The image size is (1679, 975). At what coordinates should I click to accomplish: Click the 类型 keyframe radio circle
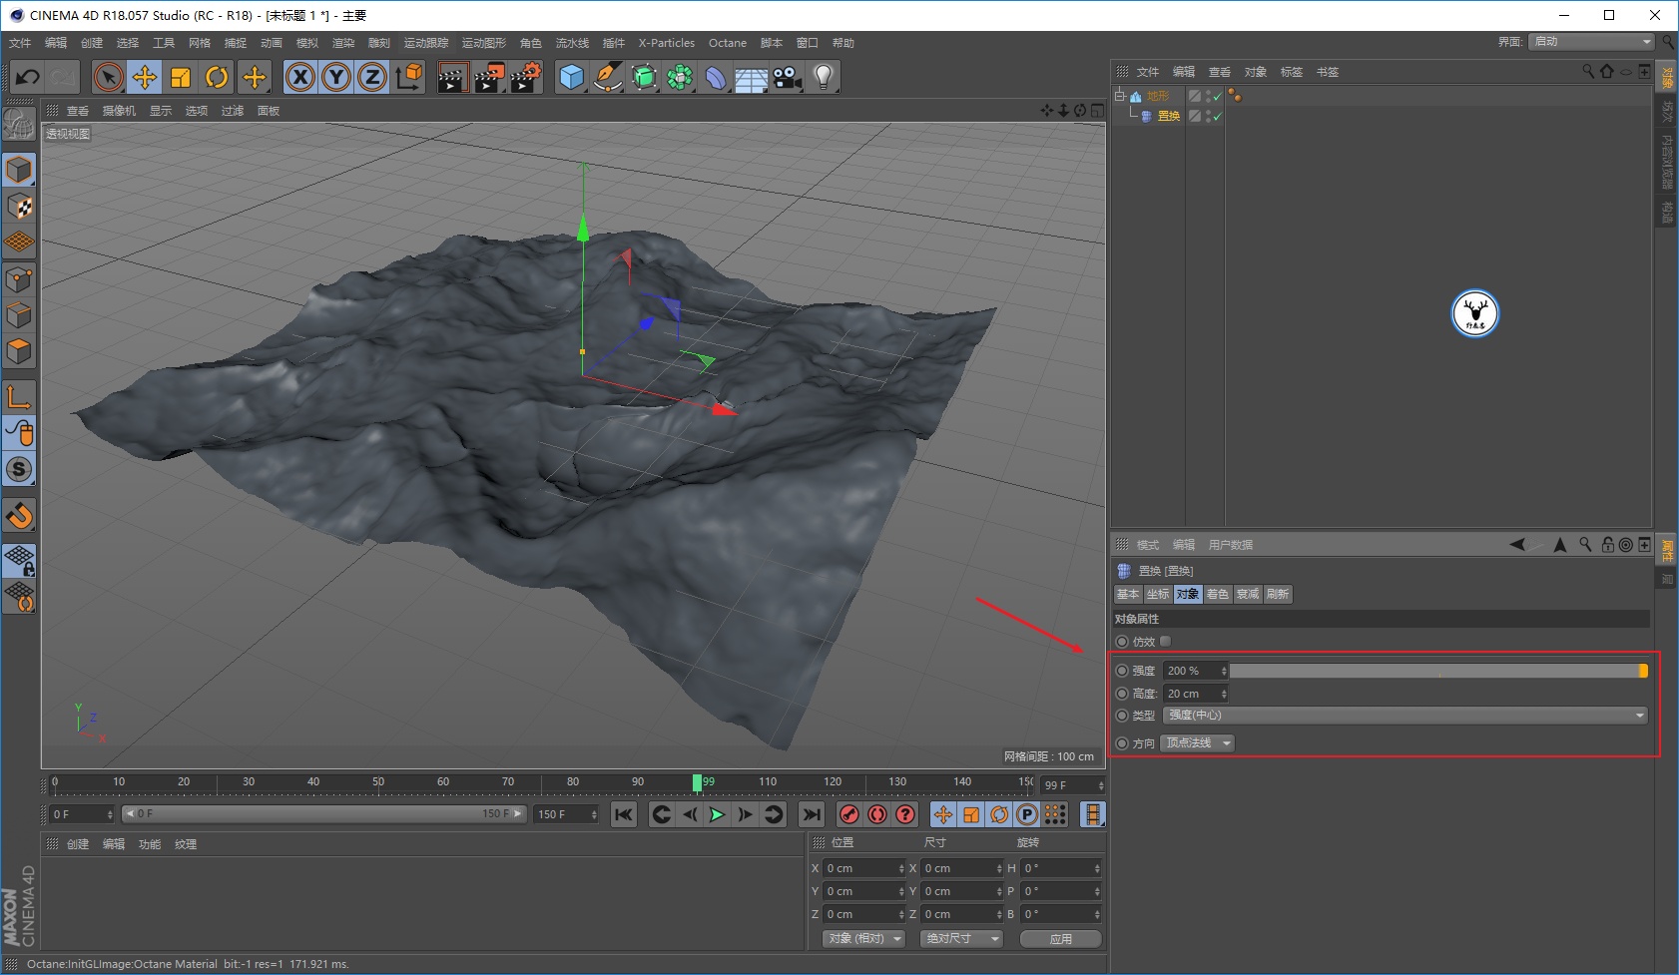[x=1122, y=716]
